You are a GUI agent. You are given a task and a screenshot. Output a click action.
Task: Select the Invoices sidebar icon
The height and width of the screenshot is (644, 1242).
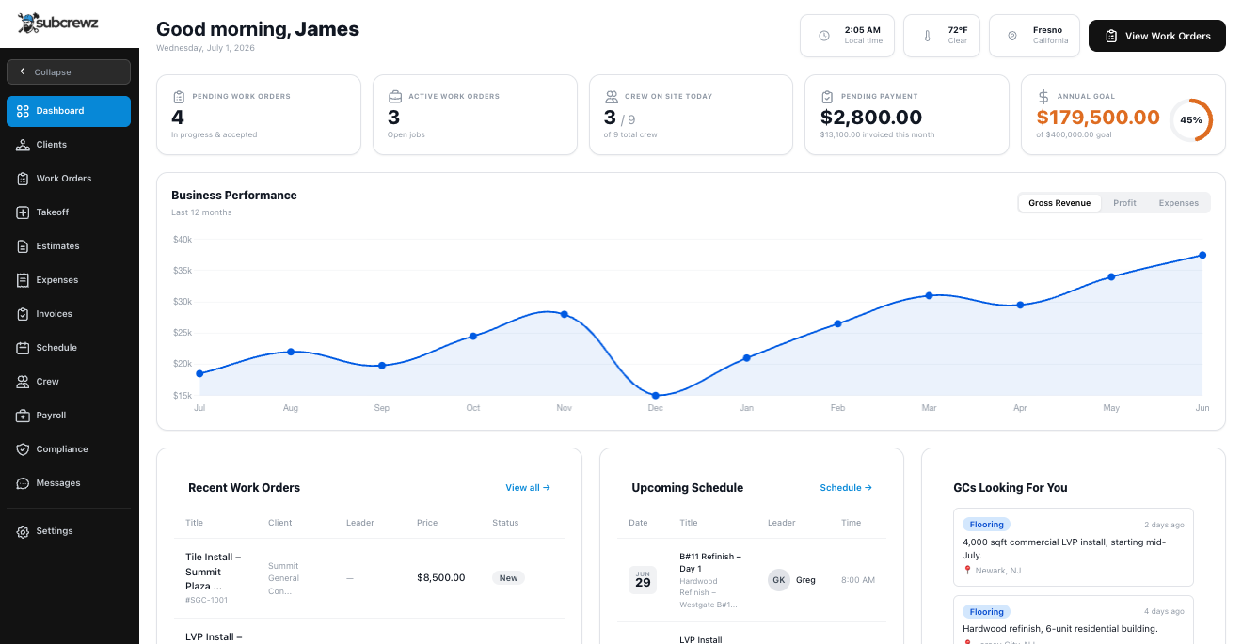point(23,314)
